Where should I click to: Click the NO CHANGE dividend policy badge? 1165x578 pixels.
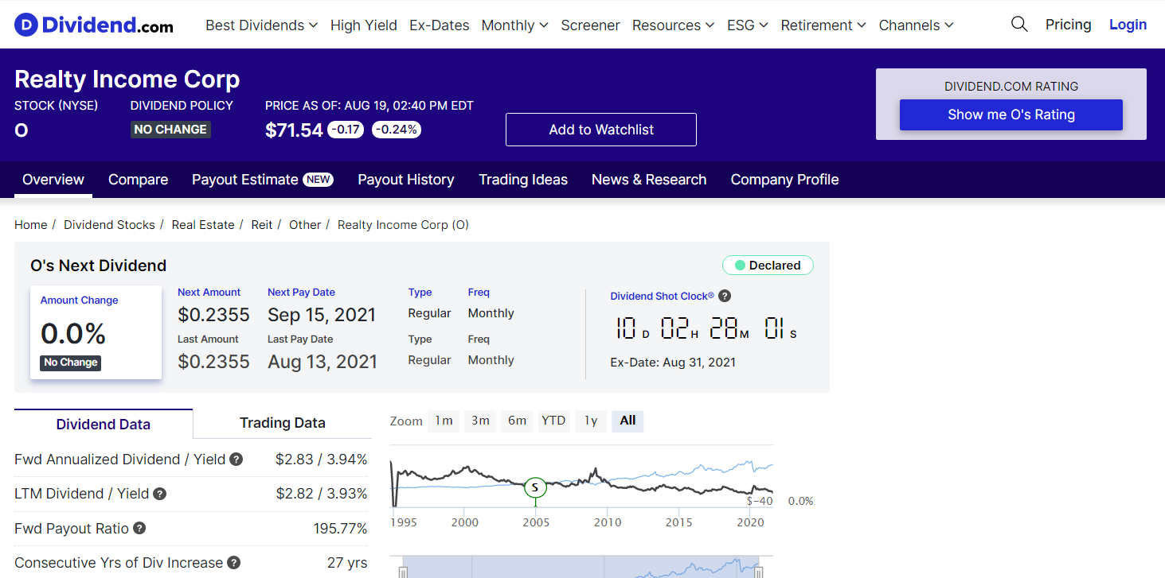pyautogui.click(x=170, y=130)
